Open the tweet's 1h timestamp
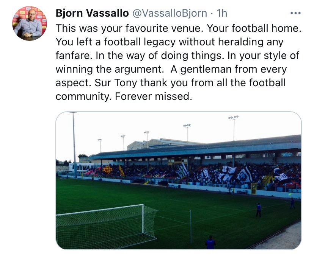This screenshot has width=314, height=255. point(221,13)
